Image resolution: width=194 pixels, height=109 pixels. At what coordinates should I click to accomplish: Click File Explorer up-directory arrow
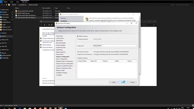coord(6,5)
